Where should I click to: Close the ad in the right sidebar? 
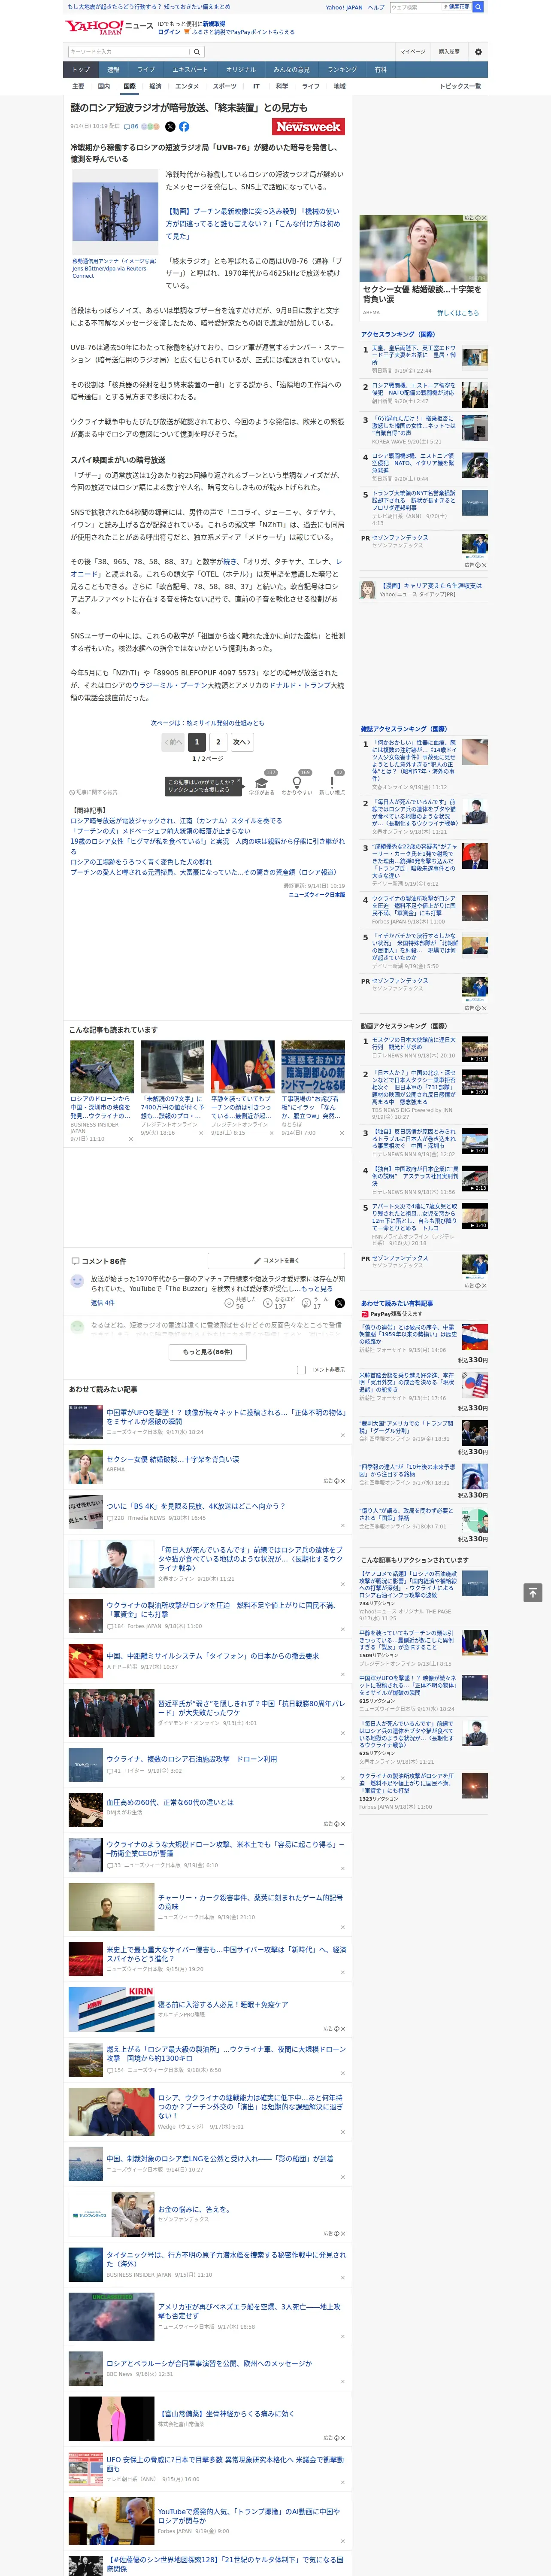(x=484, y=218)
